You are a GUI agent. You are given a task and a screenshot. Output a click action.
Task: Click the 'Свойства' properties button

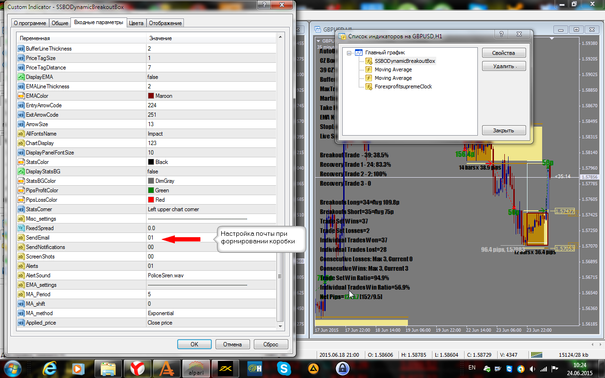click(x=504, y=53)
